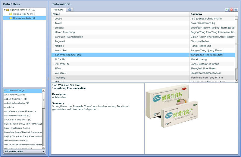Collapse the Digestive remedies tree node
Screen dimensions: 241x157
click(5, 10)
